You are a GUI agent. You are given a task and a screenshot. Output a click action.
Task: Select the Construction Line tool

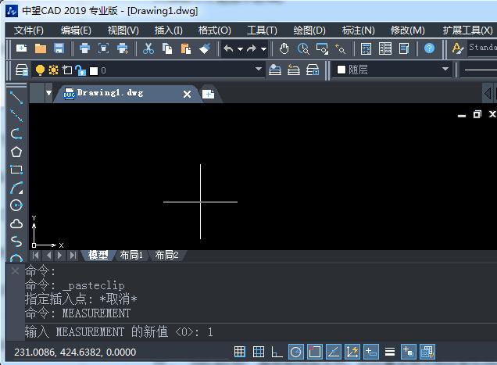coord(16,116)
